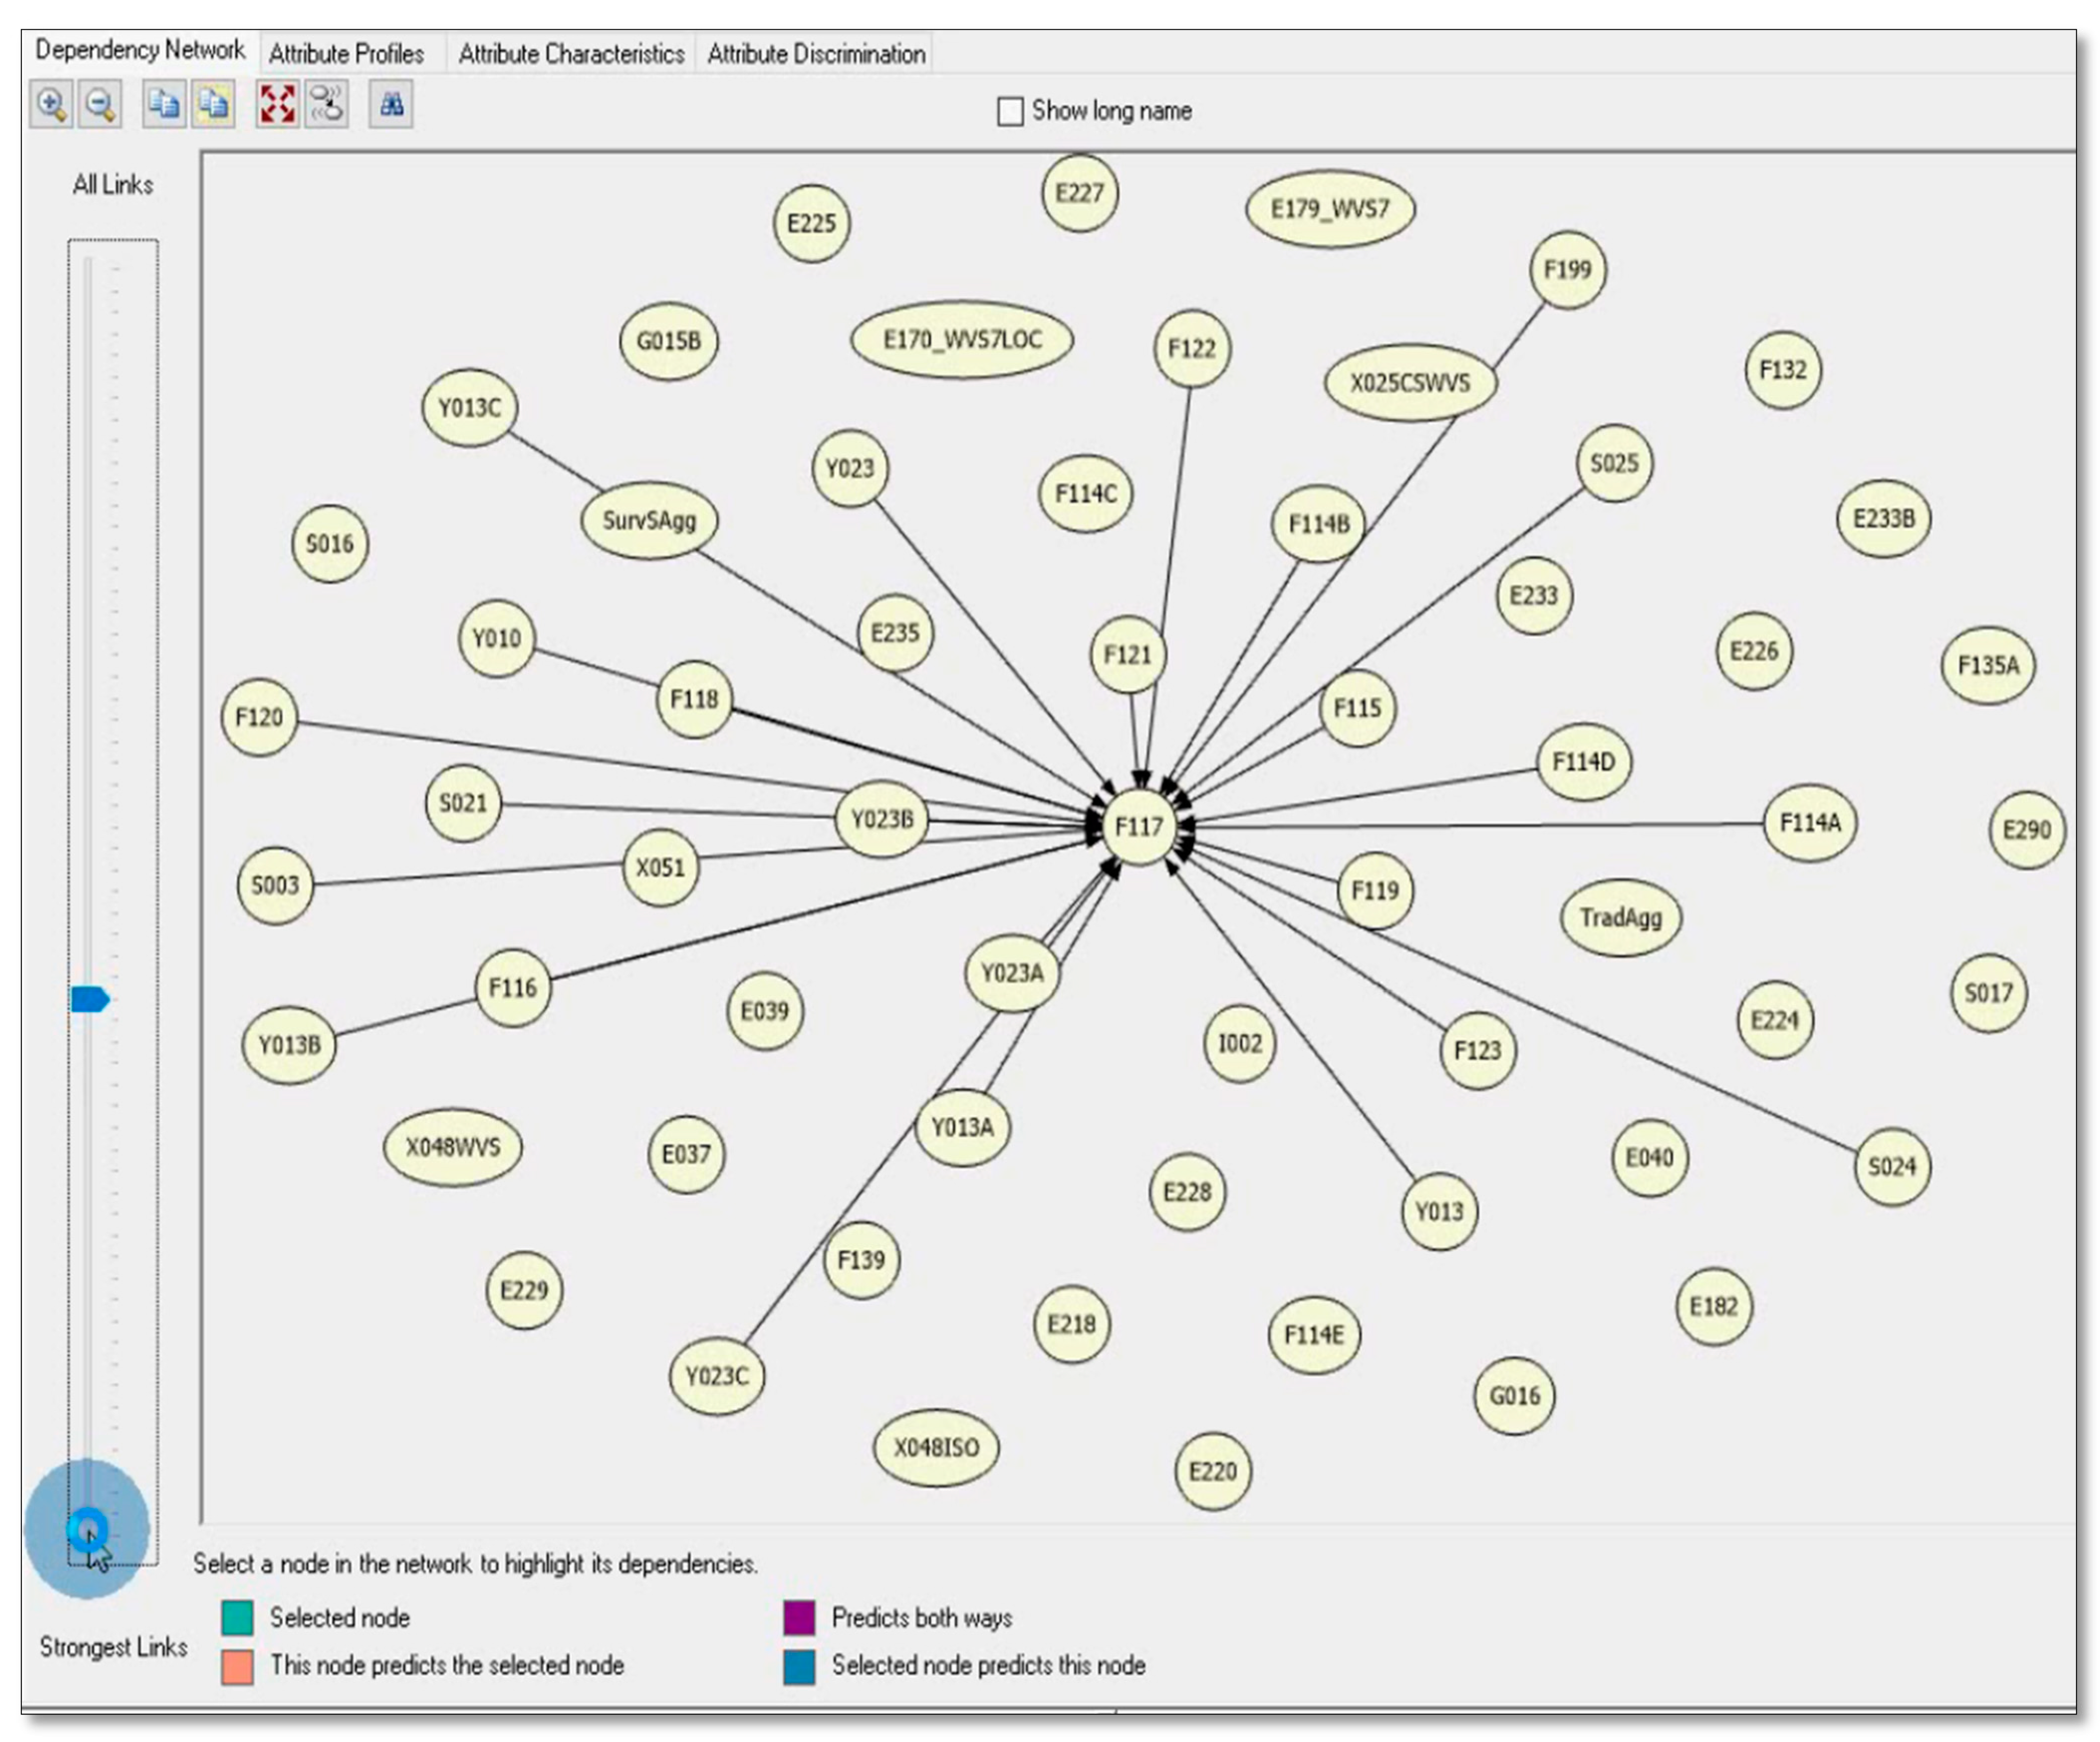2100x1742 pixels.
Task: Click the binoculars Find Node icon
Action: click(x=391, y=105)
